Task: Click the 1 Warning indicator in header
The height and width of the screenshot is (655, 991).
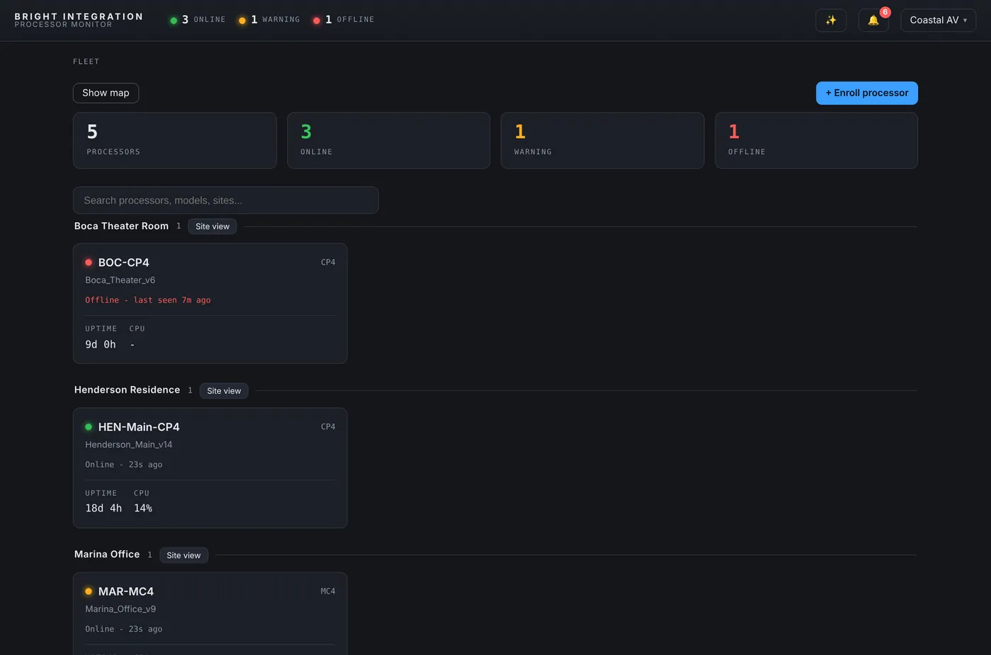Action: tap(269, 20)
